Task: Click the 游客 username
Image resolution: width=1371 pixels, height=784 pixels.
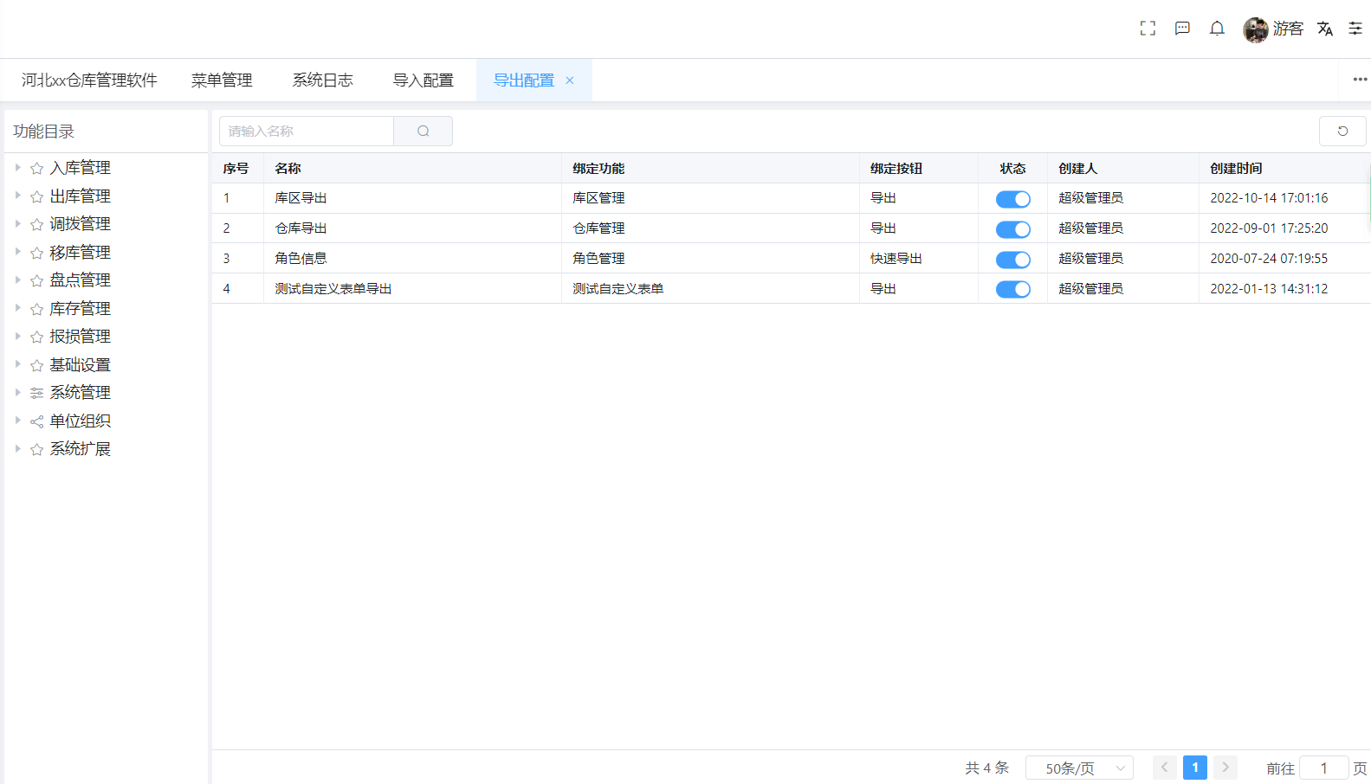Action: coord(1288,29)
